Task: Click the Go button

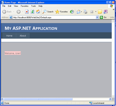Action: coord(103,17)
